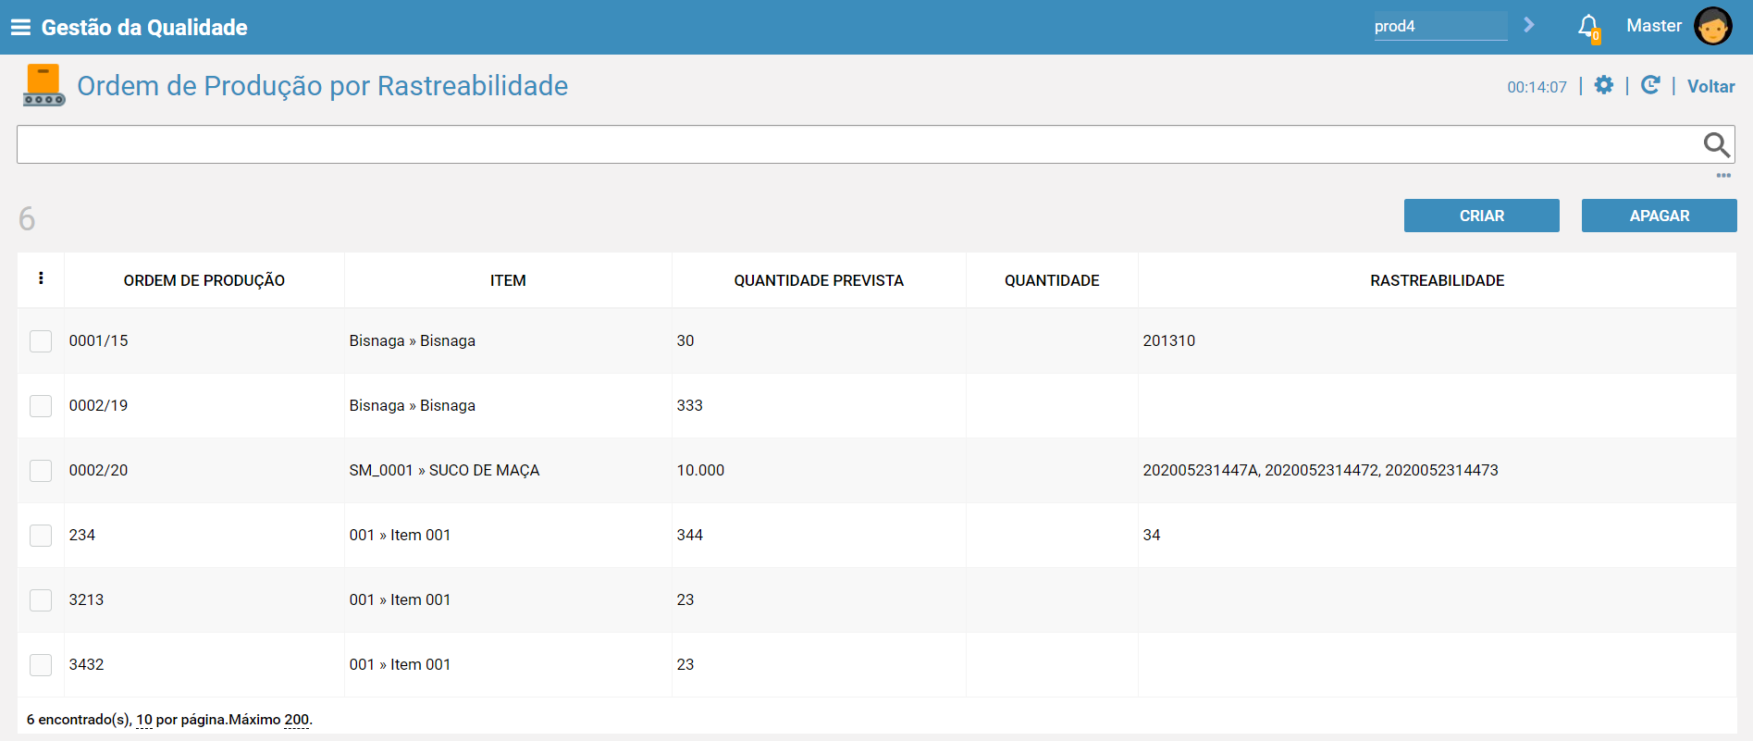This screenshot has height=741, width=1753.
Task: Click the Voltar link
Action: coord(1710,86)
